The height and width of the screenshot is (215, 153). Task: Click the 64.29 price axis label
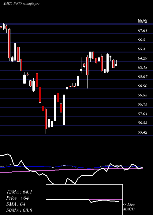coord(143,58)
